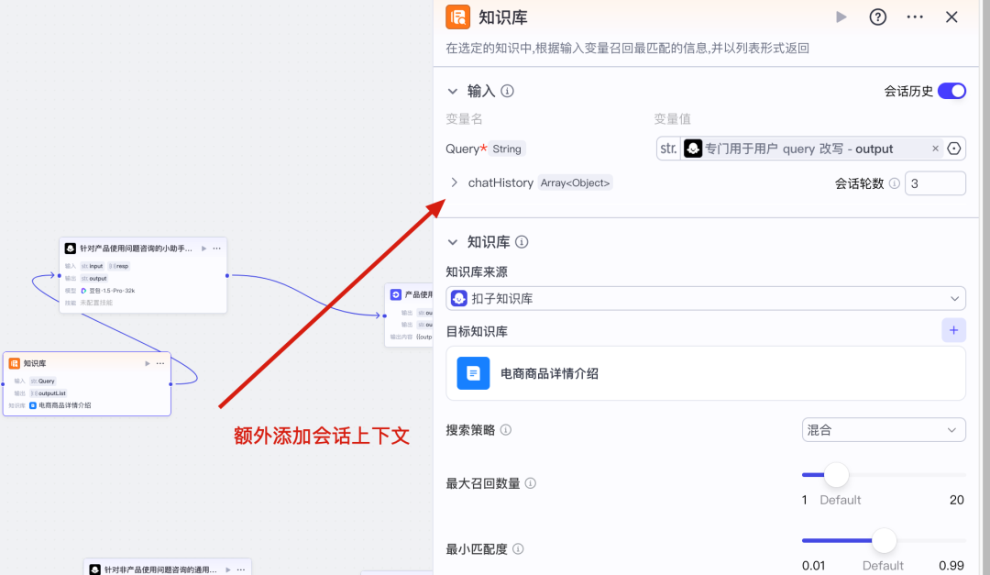
Task: Click the blue document icon of 电商商品详情介绍
Action: pos(473,373)
